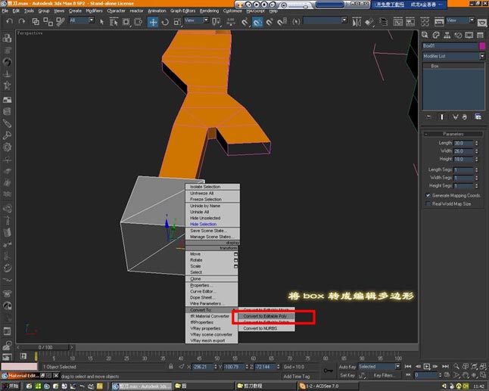Toggle the 3D Snaps icon
Viewport: 489px width, 391px height.
click(244, 22)
